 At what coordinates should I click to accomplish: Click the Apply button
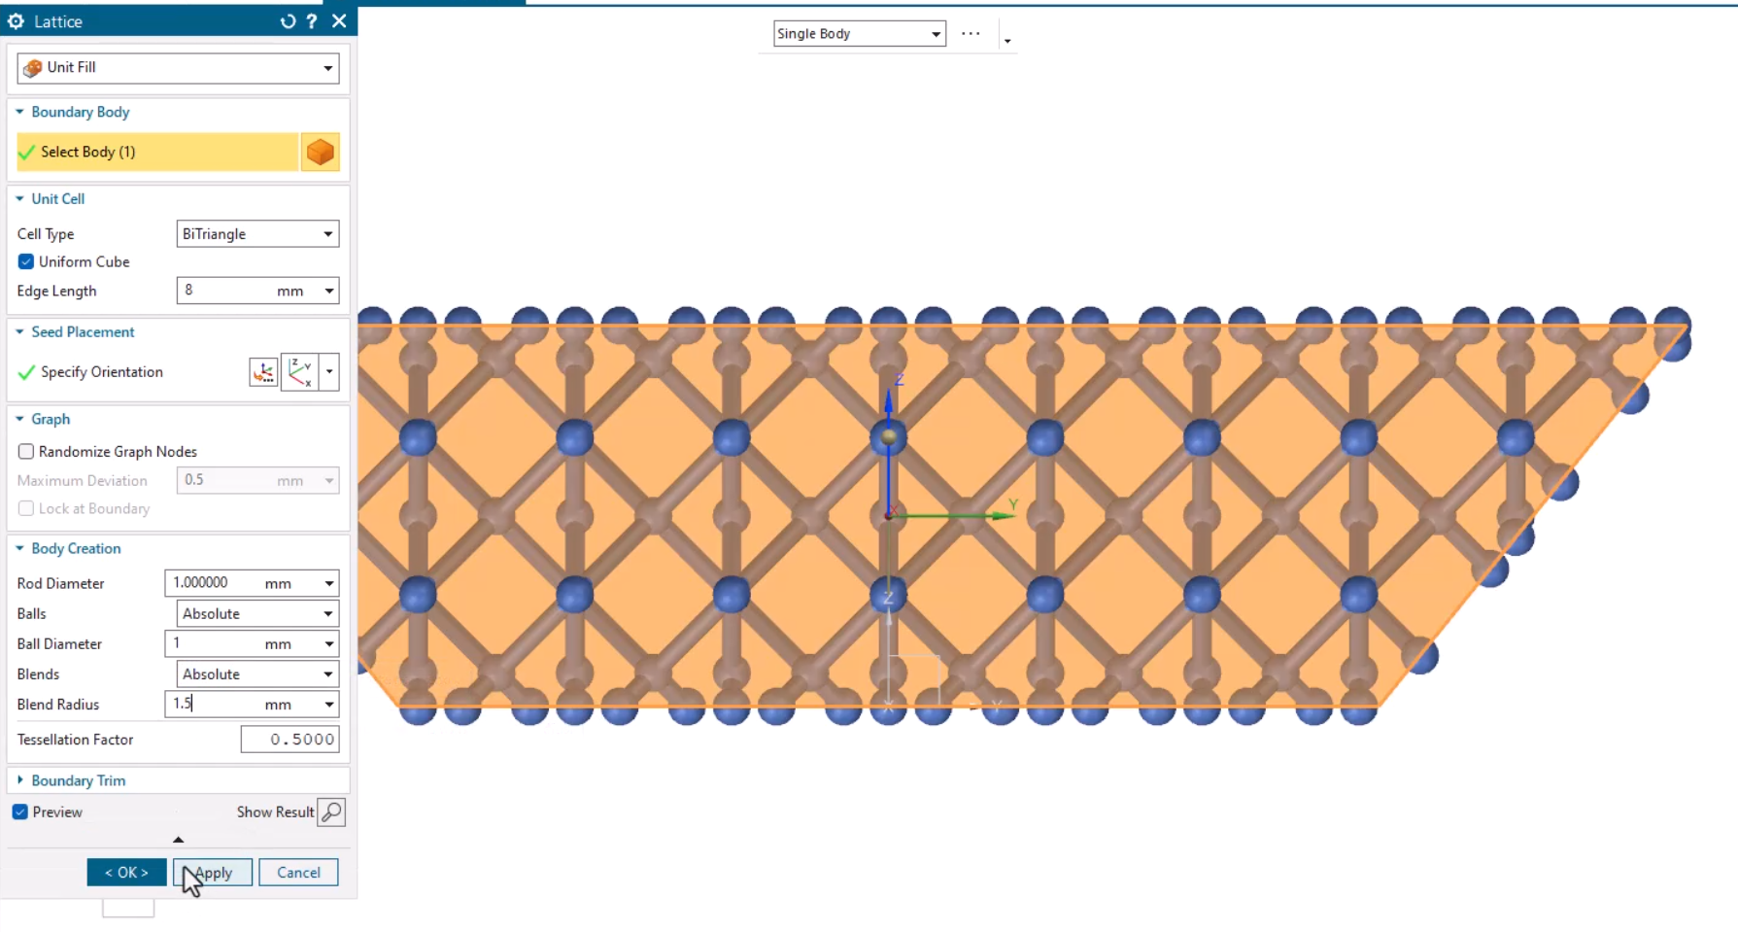pos(212,872)
